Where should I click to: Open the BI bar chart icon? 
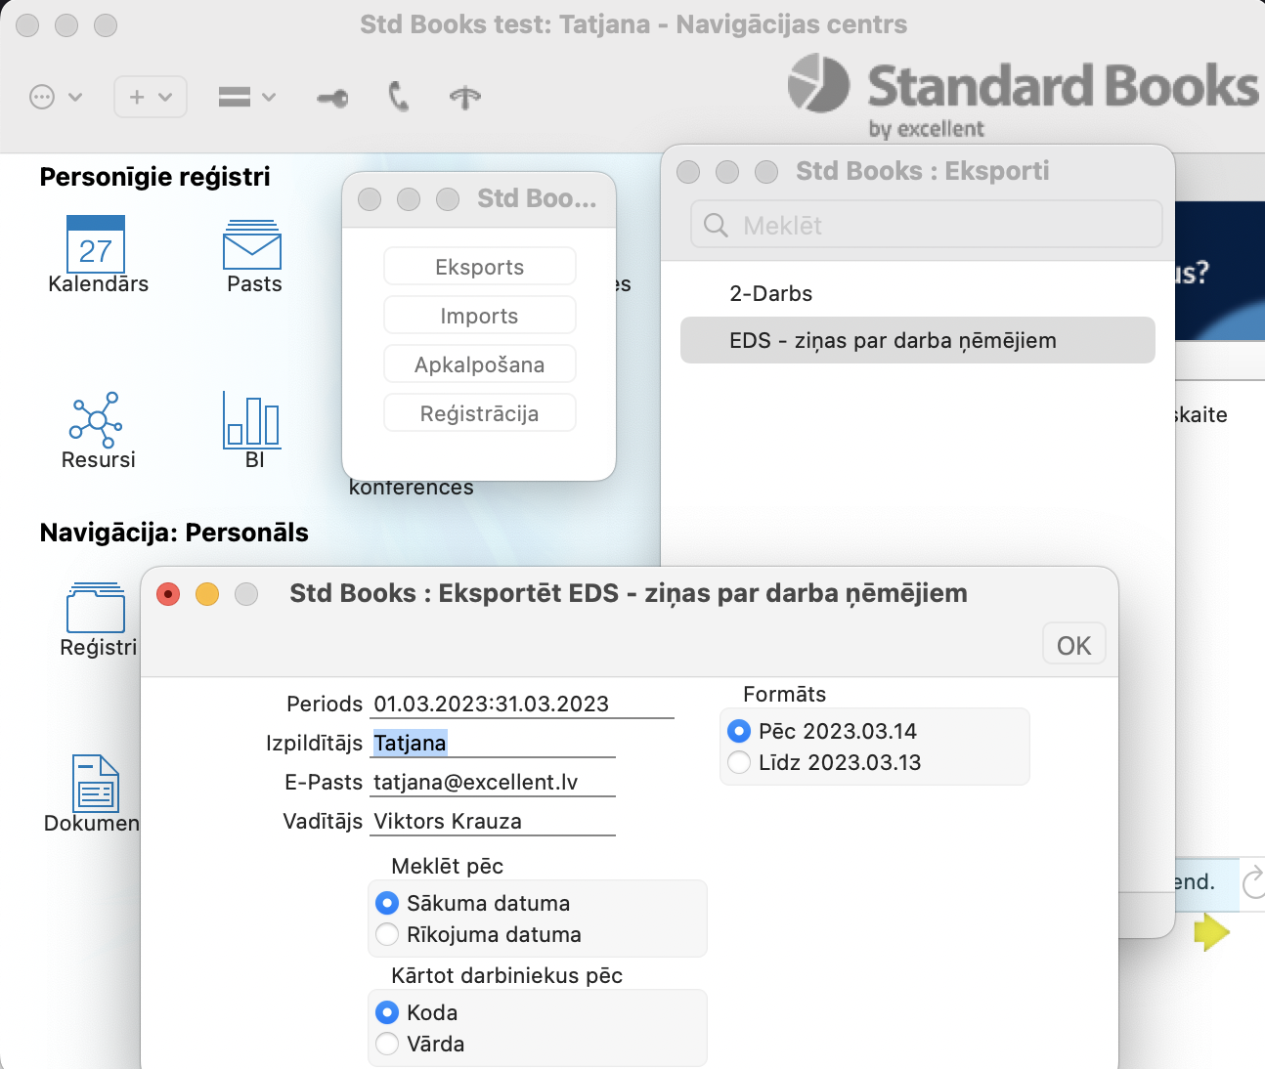[252, 420]
